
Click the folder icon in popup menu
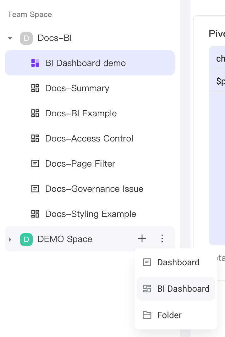(x=147, y=315)
